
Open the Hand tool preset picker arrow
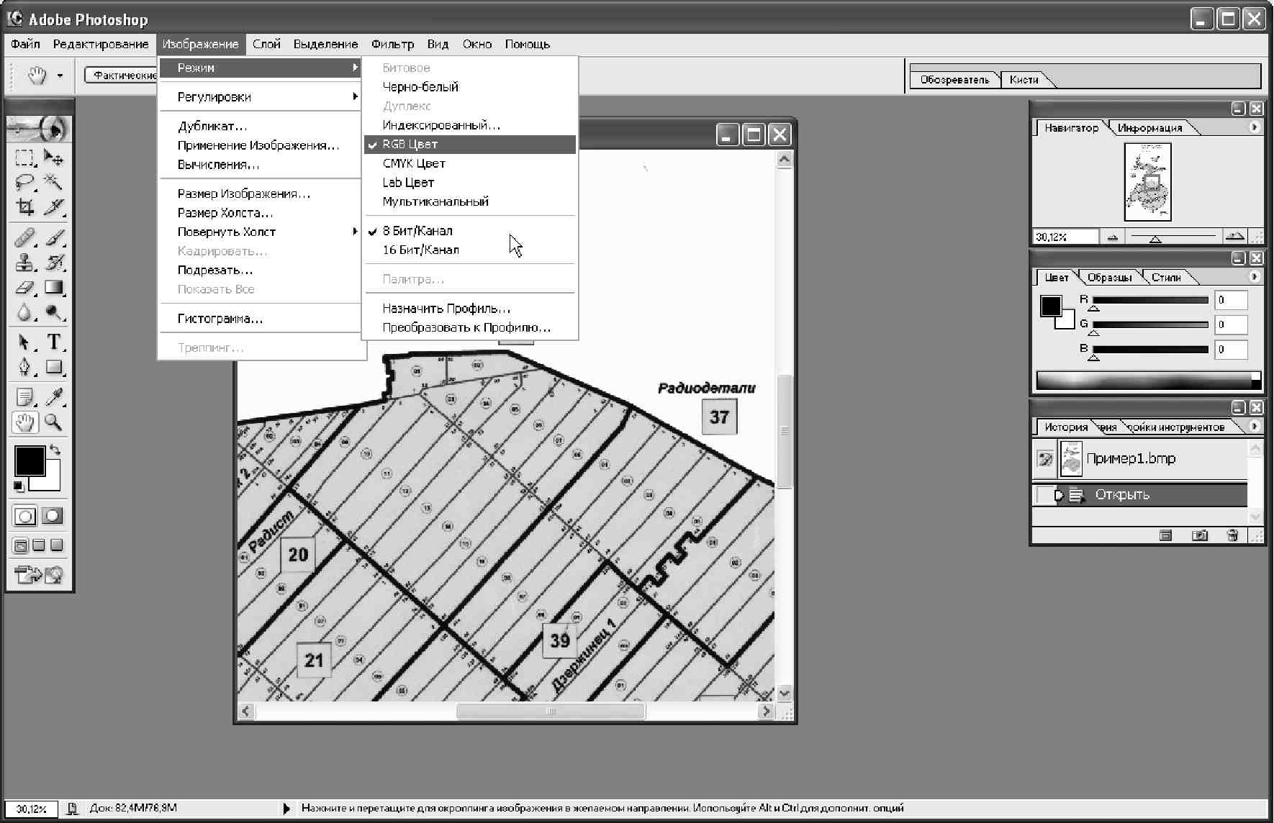[x=60, y=76]
